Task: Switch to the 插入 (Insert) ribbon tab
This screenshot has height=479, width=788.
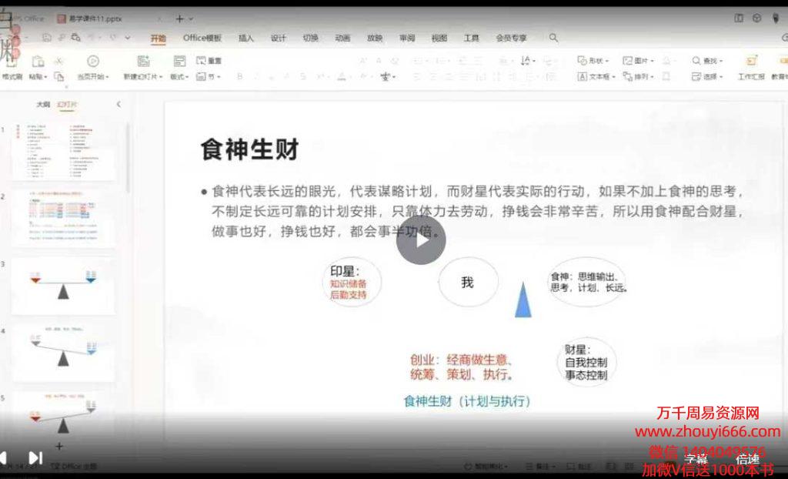Action: click(x=246, y=38)
